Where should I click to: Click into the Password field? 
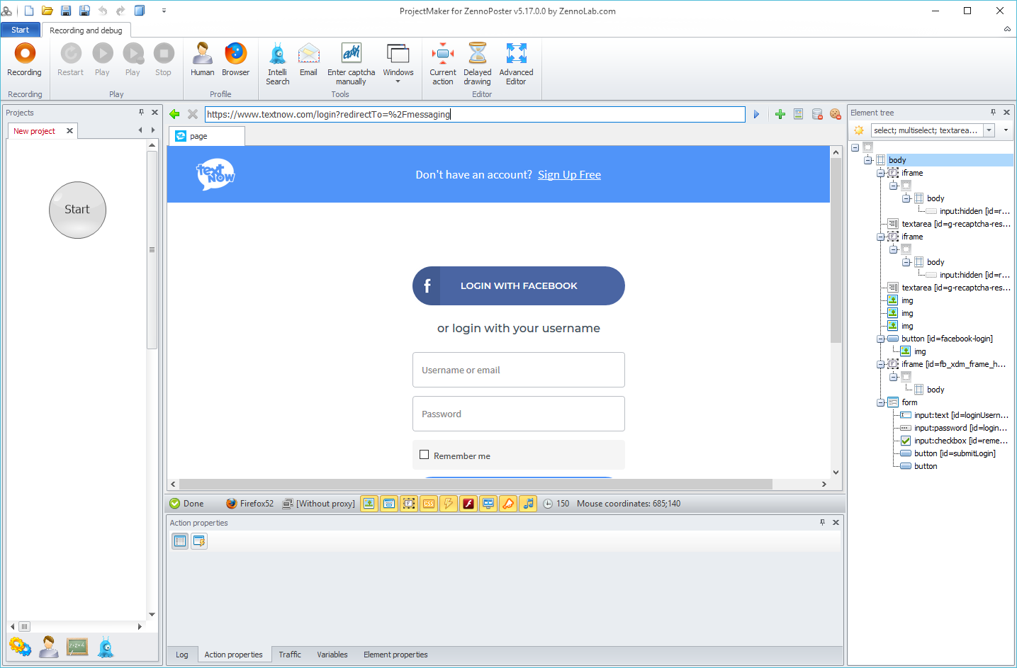(x=519, y=414)
